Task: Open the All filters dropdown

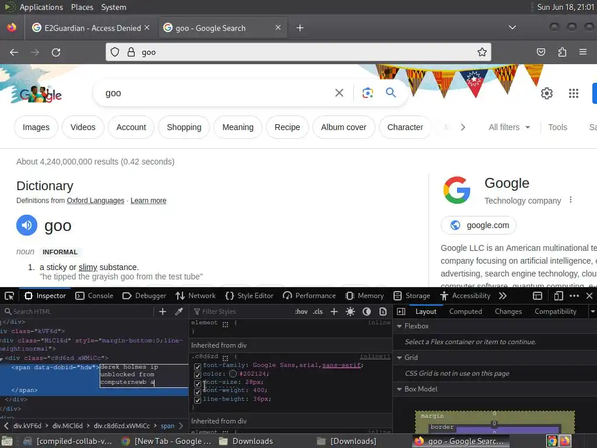Action: [509, 127]
